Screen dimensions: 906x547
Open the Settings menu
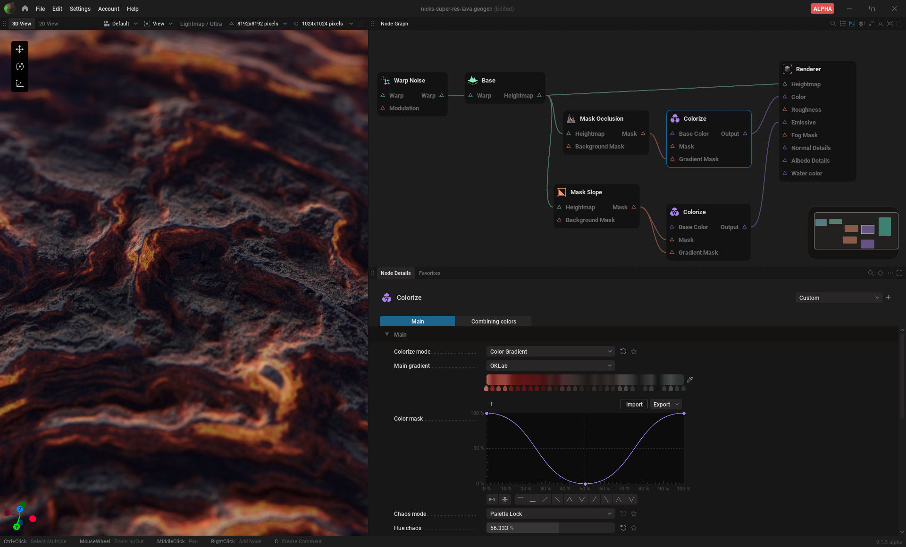point(80,8)
